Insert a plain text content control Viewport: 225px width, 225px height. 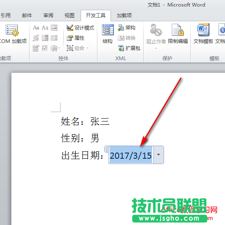[45, 27]
